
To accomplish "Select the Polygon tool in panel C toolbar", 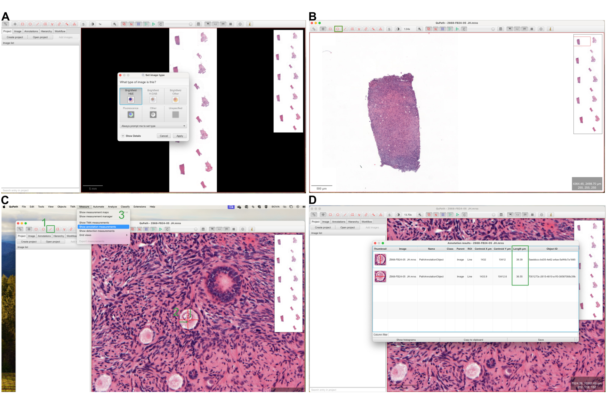I will pyautogui.click(x=58, y=229).
